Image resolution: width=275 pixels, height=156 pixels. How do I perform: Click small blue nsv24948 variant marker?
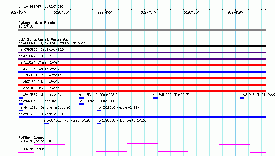242,98
